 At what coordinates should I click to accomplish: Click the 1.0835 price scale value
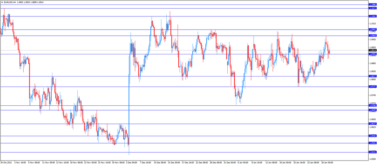[372, 71]
